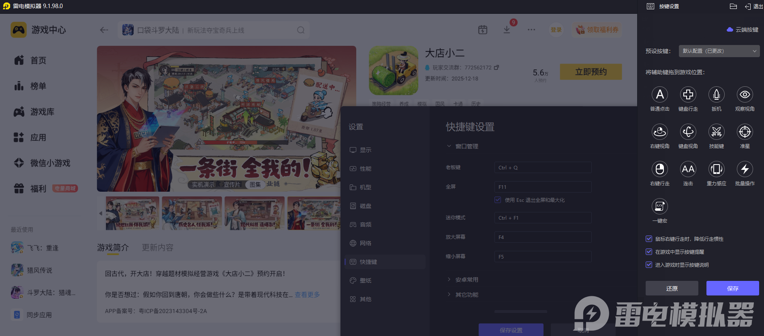This screenshot has height=336, width=764.
Task: Select the 准星 crosshair icon
Action: (745, 132)
